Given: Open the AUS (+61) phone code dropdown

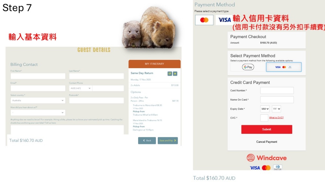Looking at the screenshot, I should click(81, 88).
